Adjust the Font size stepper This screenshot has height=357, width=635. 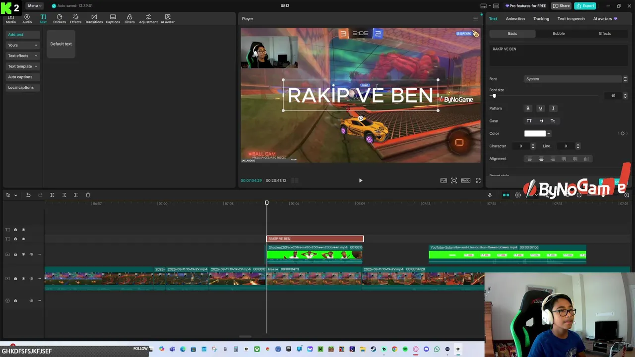point(625,96)
